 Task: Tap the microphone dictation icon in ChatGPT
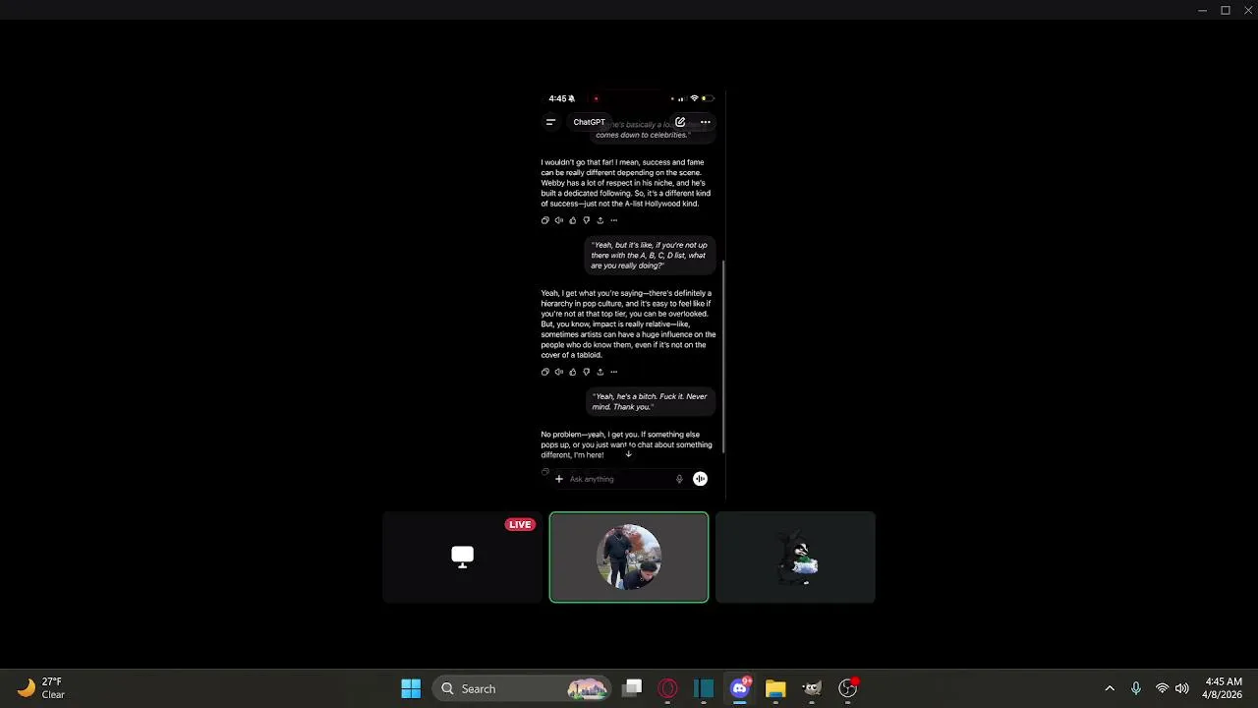click(x=679, y=479)
